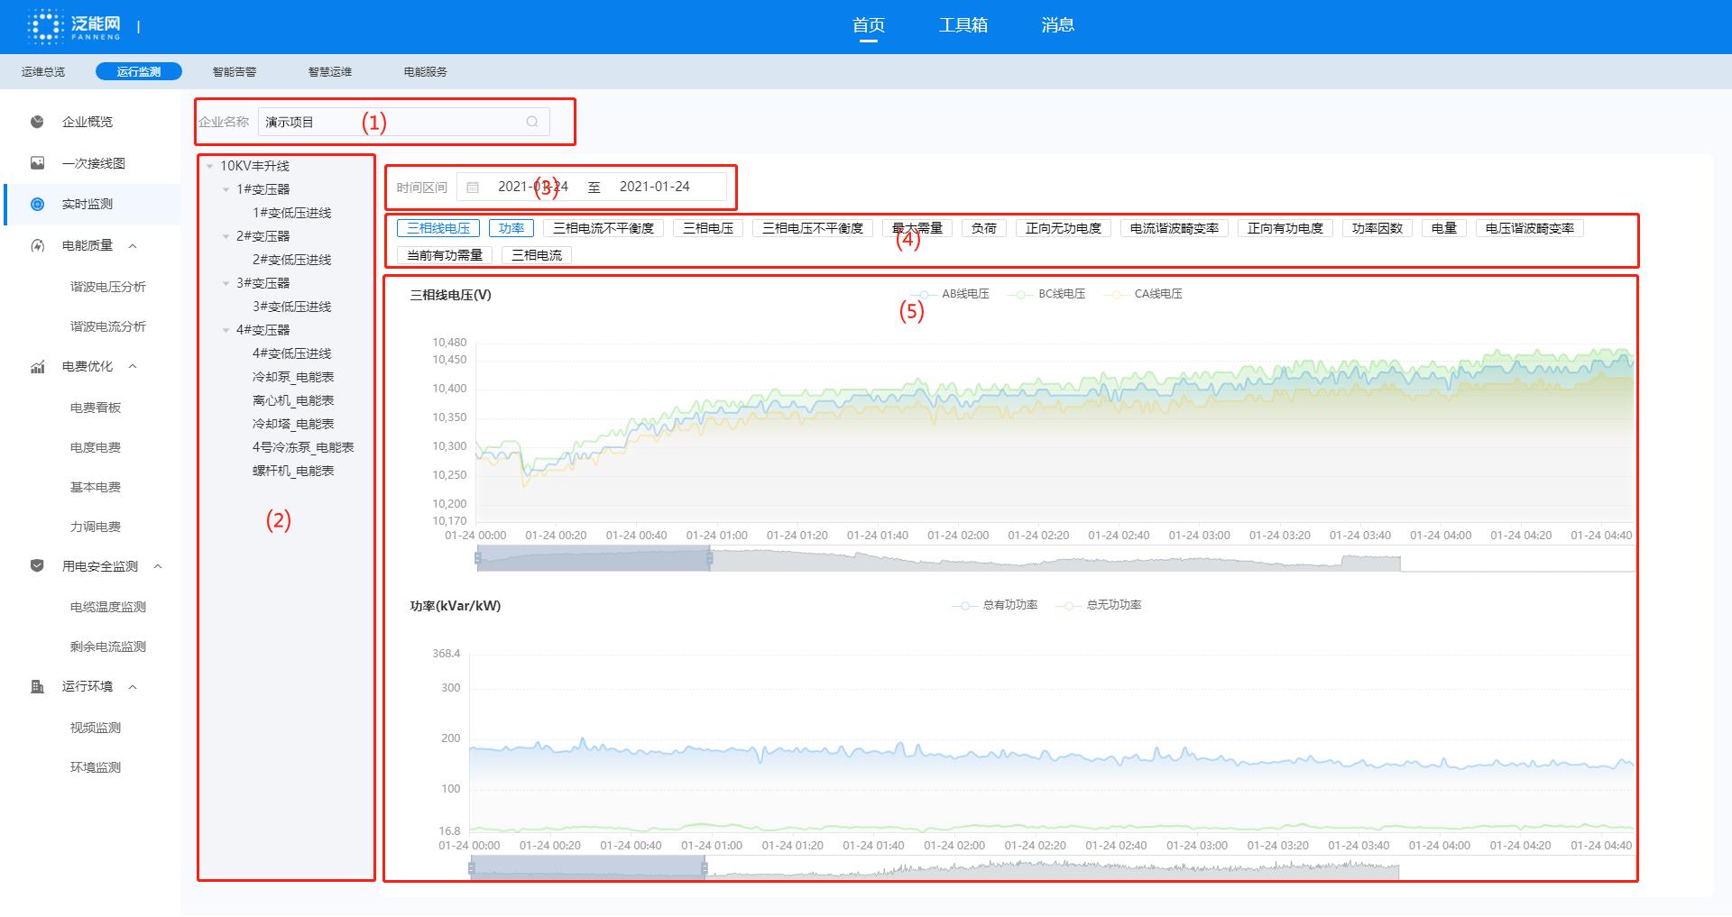The width and height of the screenshot is (1732, 917).
Task: Enable the 功率因数 metric tag
Action: 1377,228
